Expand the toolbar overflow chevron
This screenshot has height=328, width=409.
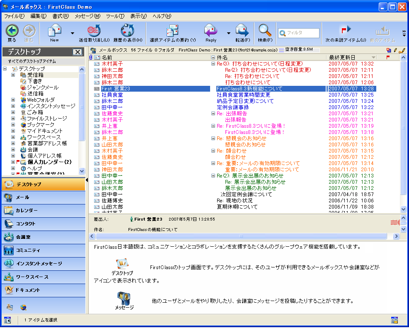coord(404,33)
